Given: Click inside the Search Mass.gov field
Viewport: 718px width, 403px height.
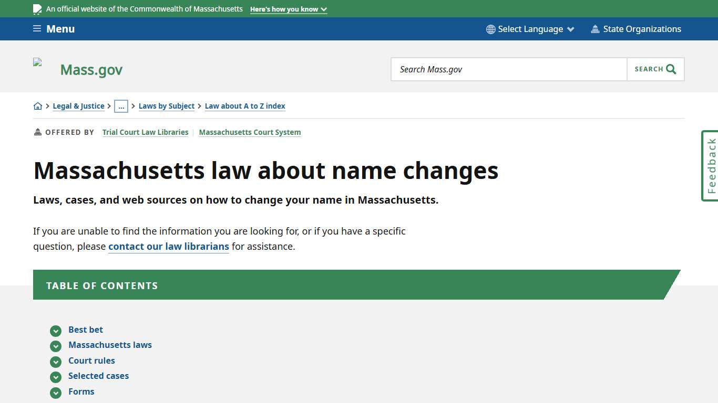Looking at the screenshot, I should (505, 69).
